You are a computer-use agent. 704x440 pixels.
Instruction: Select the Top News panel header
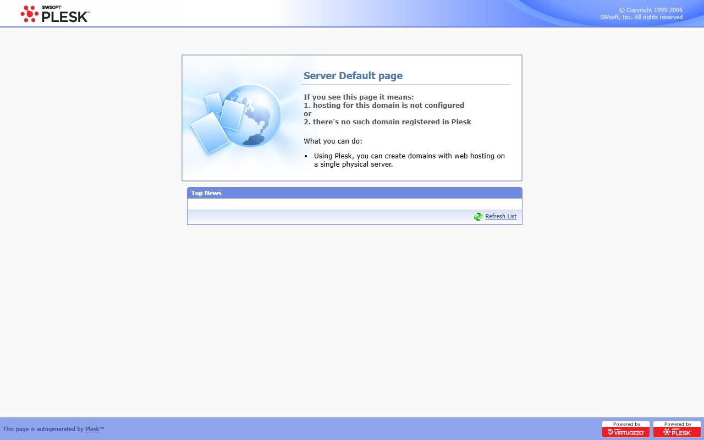tap(355, 193)
